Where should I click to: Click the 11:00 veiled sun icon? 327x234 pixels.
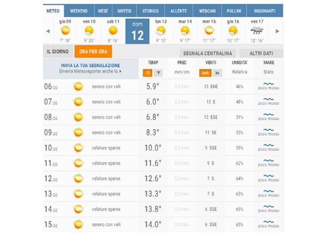click(x=78, y=163)
